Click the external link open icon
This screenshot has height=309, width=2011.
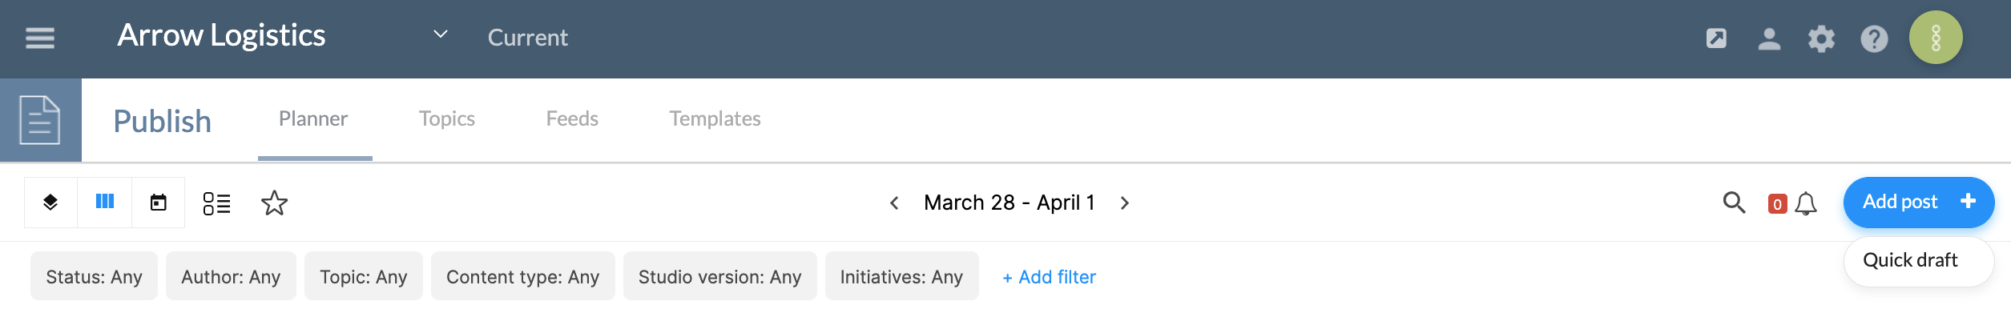[x=1716, y=38]
